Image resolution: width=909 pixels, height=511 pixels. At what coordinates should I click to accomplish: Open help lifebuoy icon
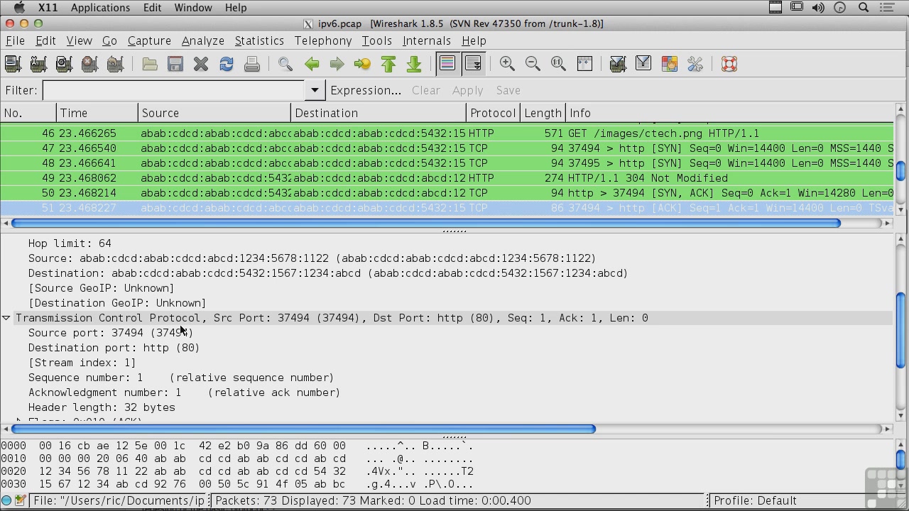729,64
